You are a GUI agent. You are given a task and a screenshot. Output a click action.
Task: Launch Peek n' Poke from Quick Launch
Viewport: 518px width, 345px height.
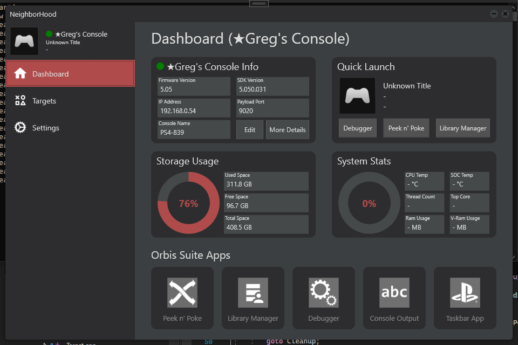406,128
